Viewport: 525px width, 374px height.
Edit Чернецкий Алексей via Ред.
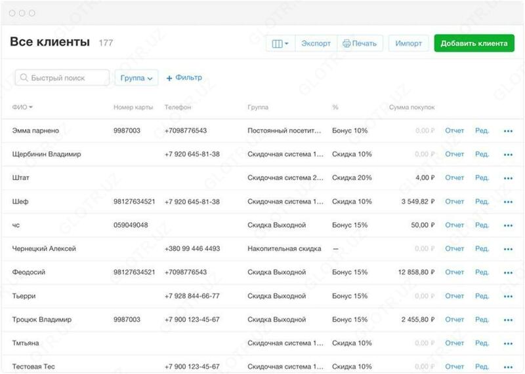pyautogui.click(x=482, y=249)
